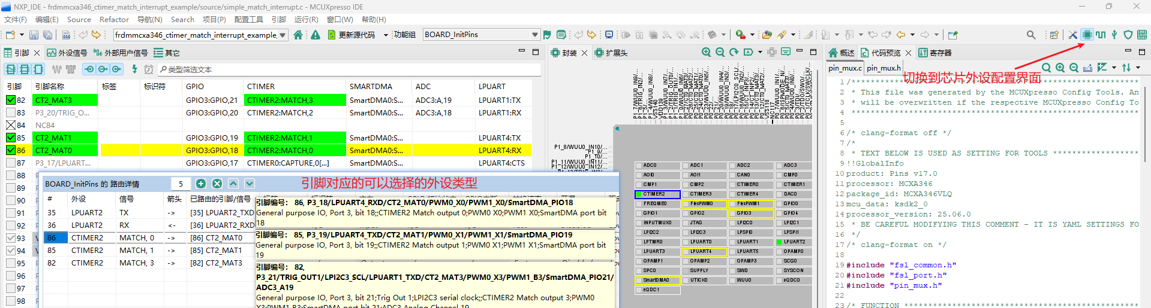The height and width of the screenshot is (308, 1151).
Task: Open the Clocks tool icon in toolbar
Action: click(1101, 35)
